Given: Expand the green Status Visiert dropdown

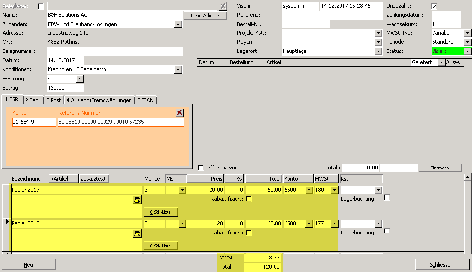Looking at the screenshot, I should [467, 51].
